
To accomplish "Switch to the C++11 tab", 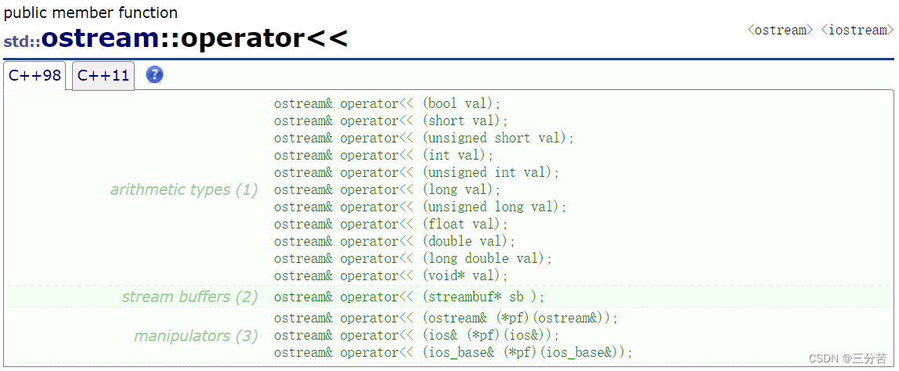I will (103, 76).
